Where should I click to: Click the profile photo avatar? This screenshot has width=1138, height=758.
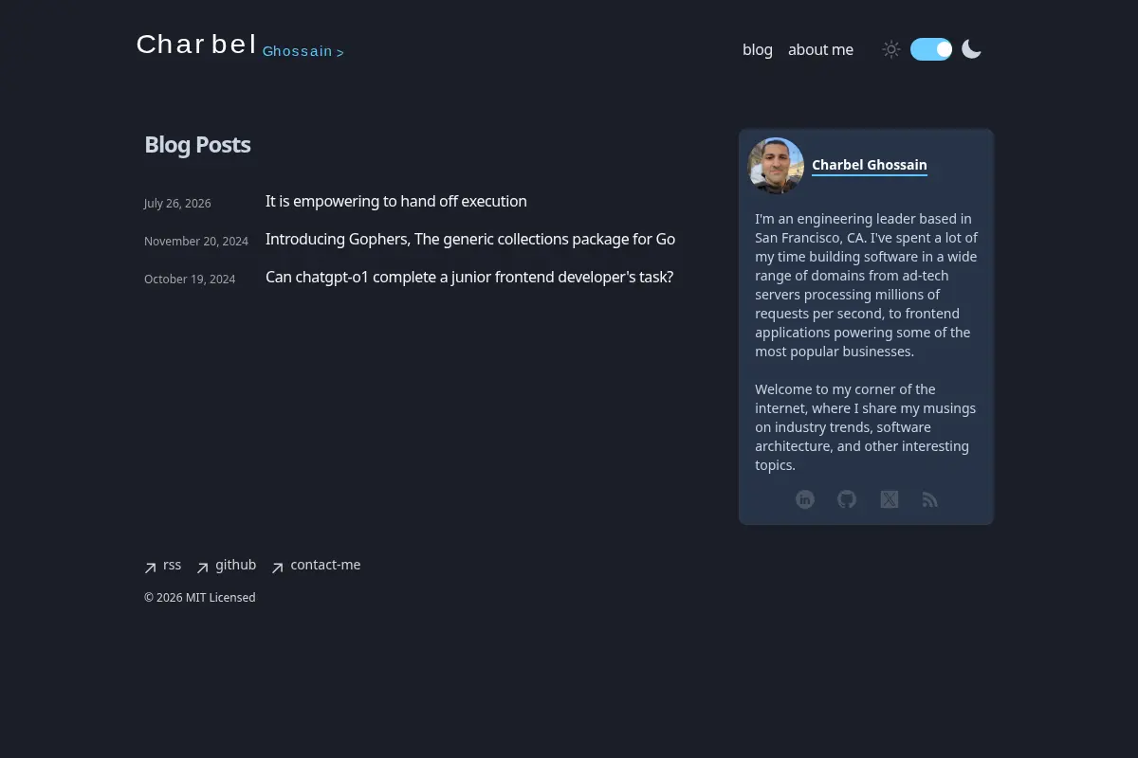(776, 166)
